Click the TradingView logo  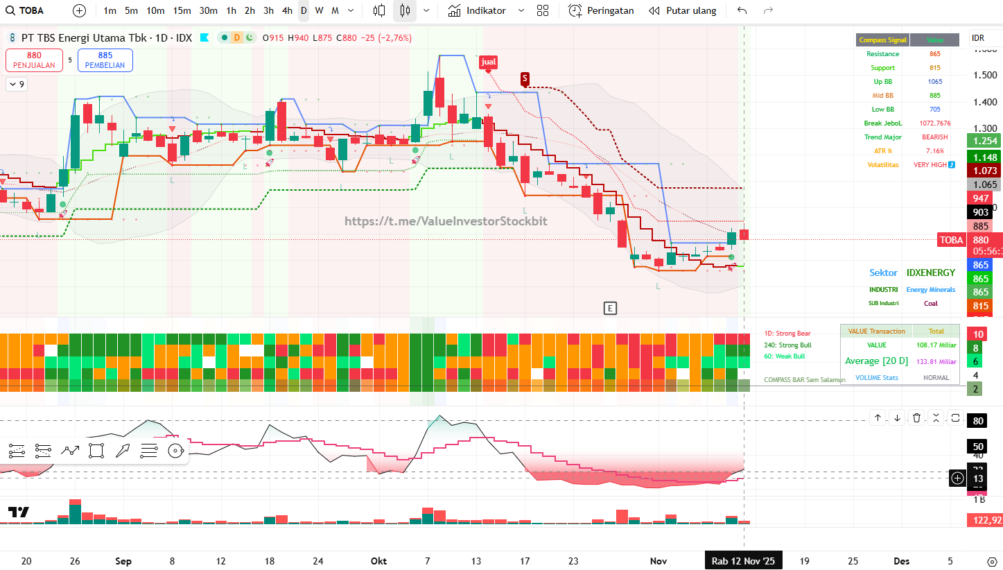click(19, 512)
